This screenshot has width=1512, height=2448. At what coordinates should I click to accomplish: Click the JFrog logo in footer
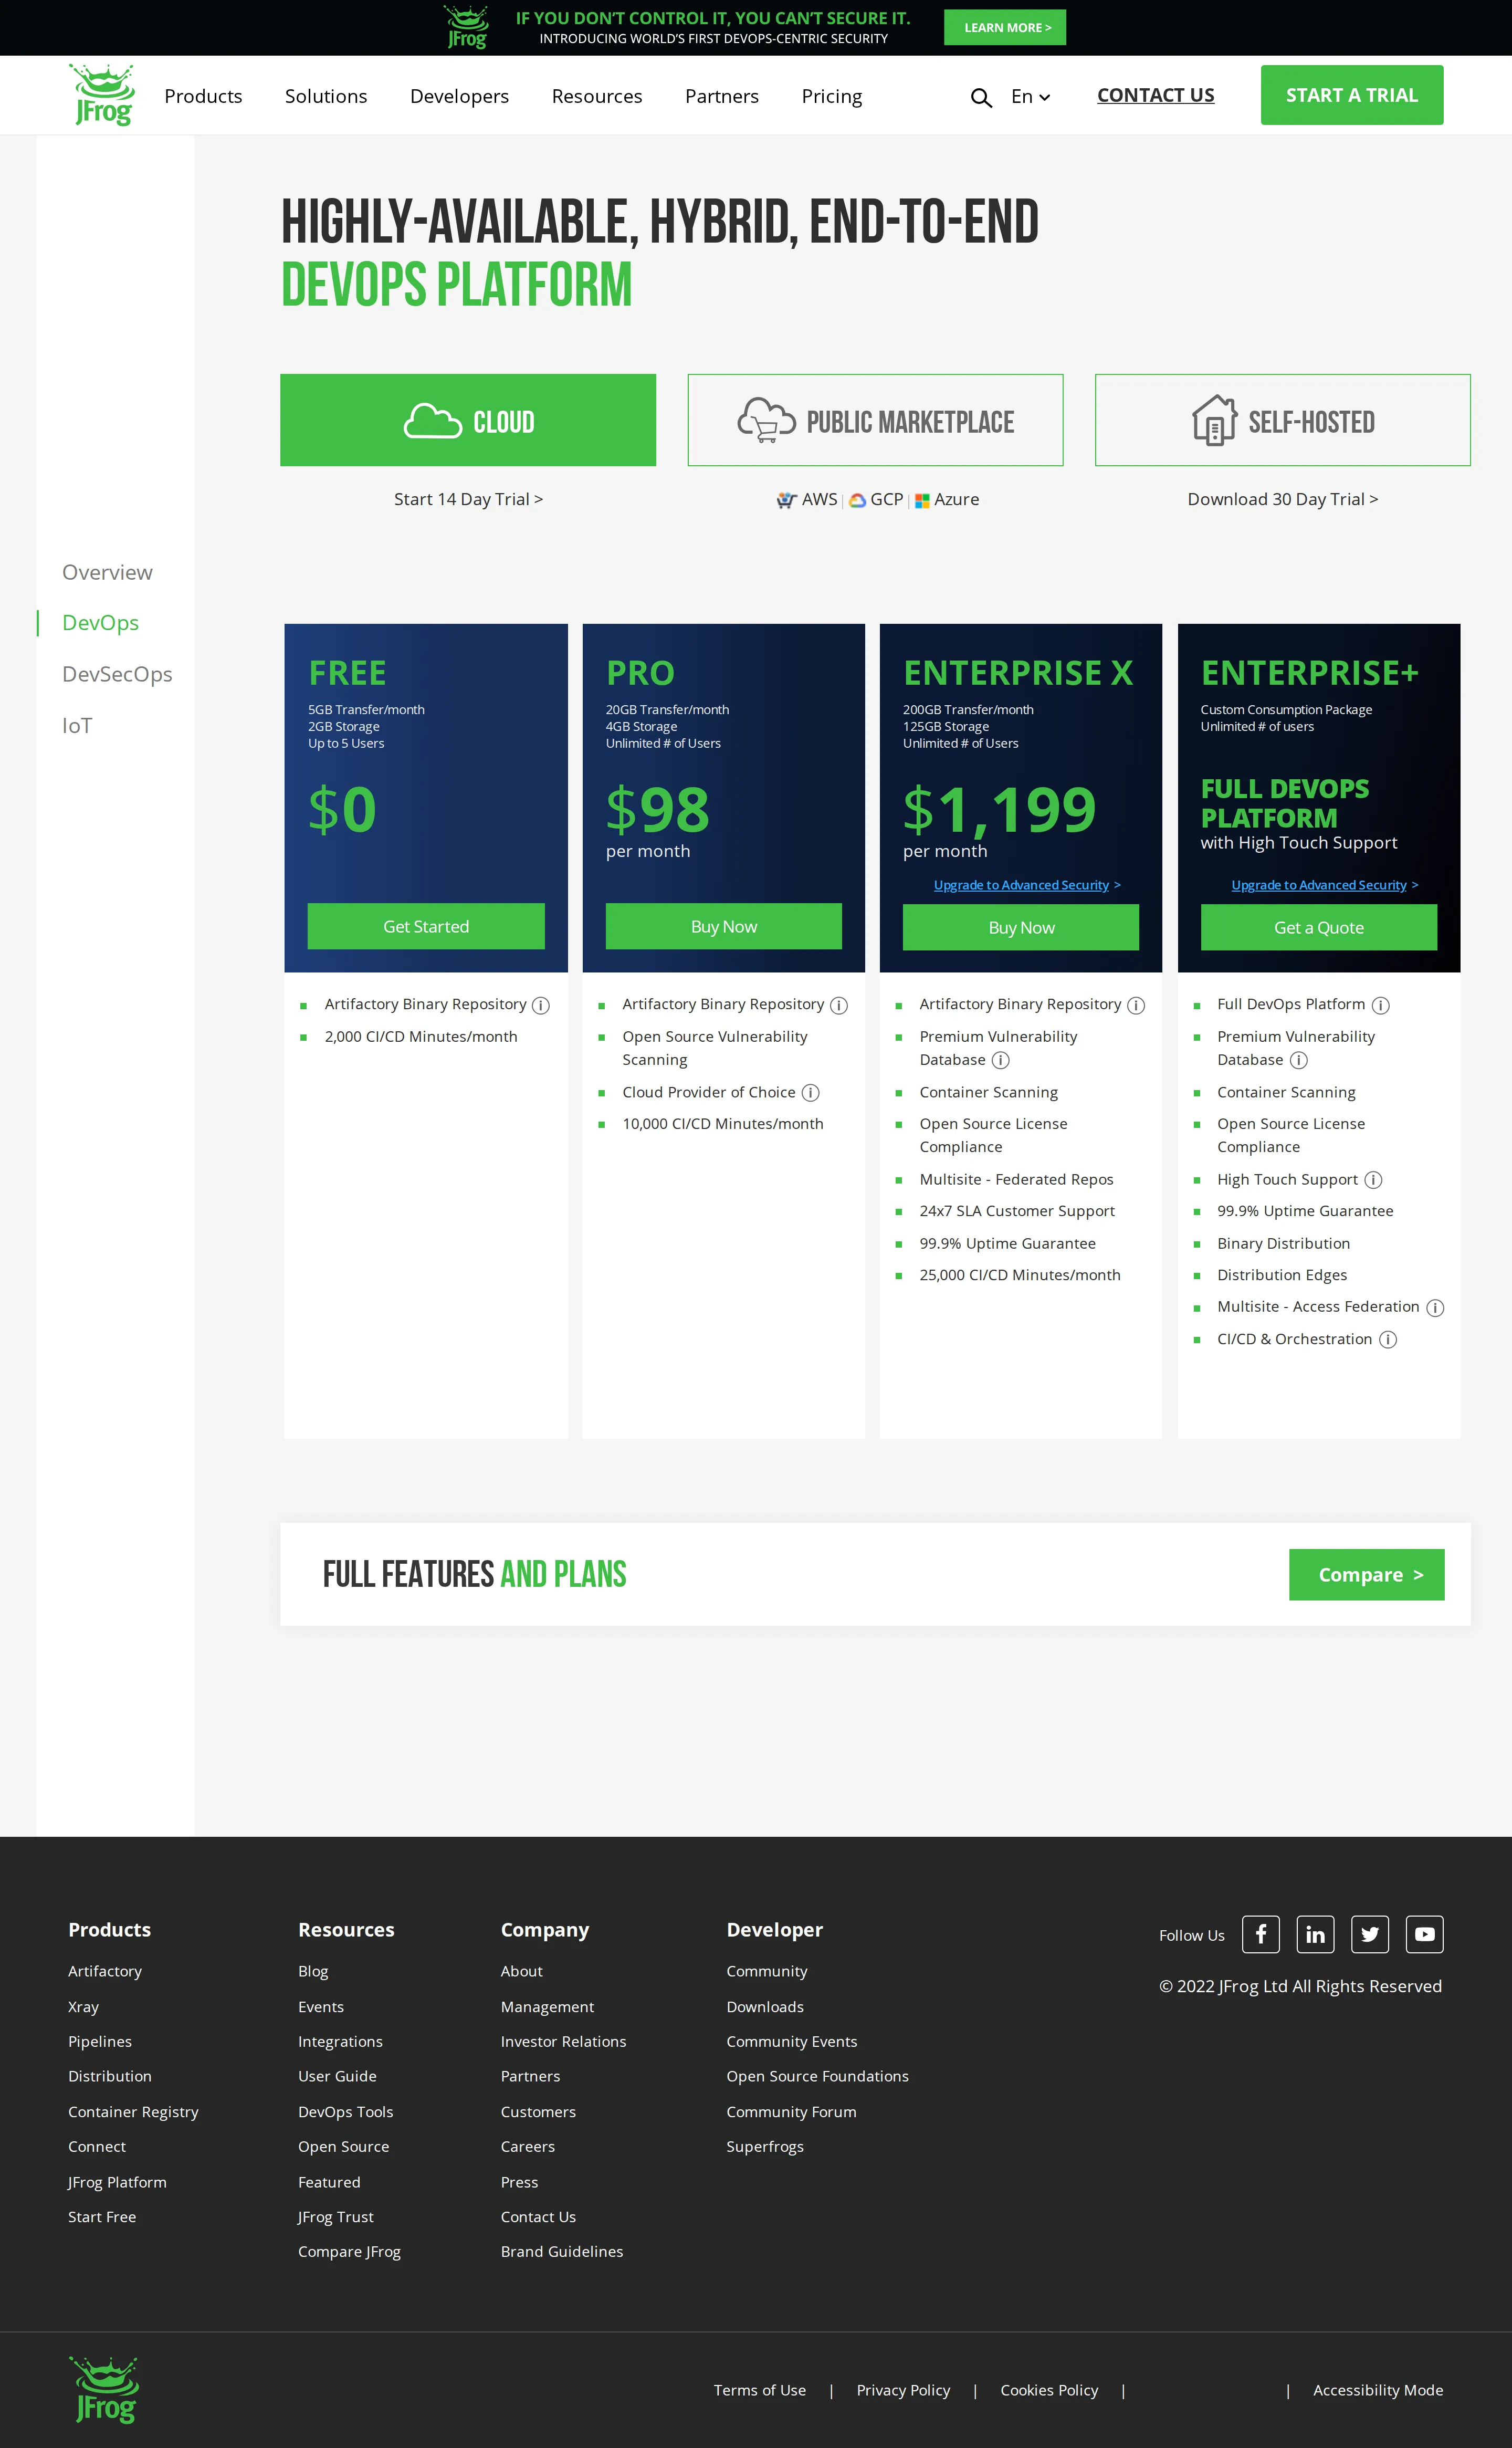103,2389
